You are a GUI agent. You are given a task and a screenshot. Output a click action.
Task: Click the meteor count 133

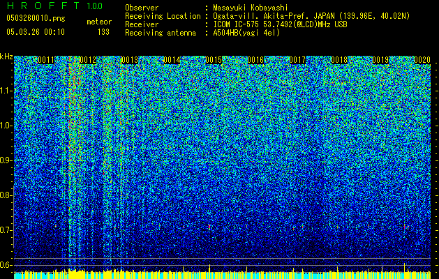103,32
